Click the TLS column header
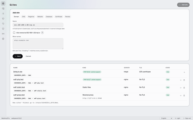193x120 pixels. 141,68
